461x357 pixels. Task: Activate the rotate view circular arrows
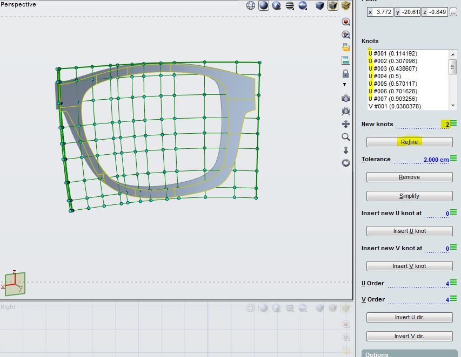[x=346, y=163]
